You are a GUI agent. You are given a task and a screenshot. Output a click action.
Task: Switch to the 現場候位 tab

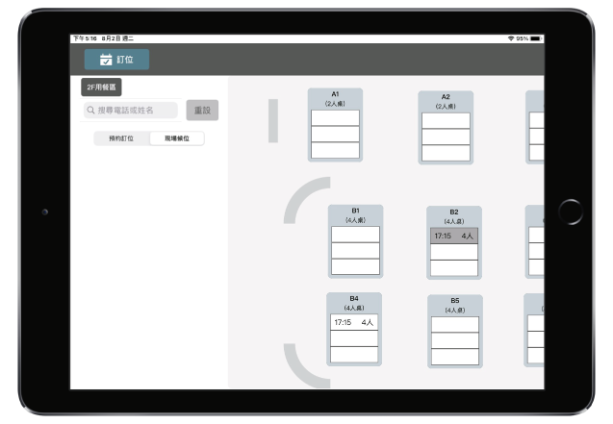click(x=177, y=138)
